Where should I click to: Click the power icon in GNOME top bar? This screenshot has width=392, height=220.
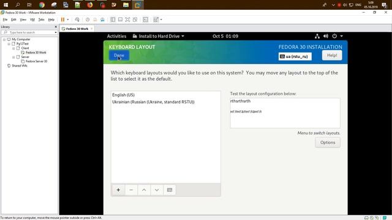pos(334,36)
